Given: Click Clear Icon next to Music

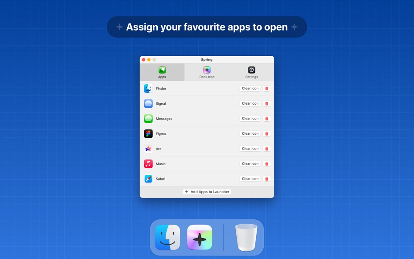Looking at the screenshot, I should tap(250, 164).
